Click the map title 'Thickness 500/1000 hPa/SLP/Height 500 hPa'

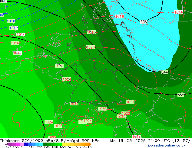tap(50, 141)
